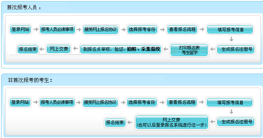Viewport: 263px width, 138px height.
Task: Select 接受网上报名协议 in the 非首次报考的考生 flow
Action: (100, 102)
